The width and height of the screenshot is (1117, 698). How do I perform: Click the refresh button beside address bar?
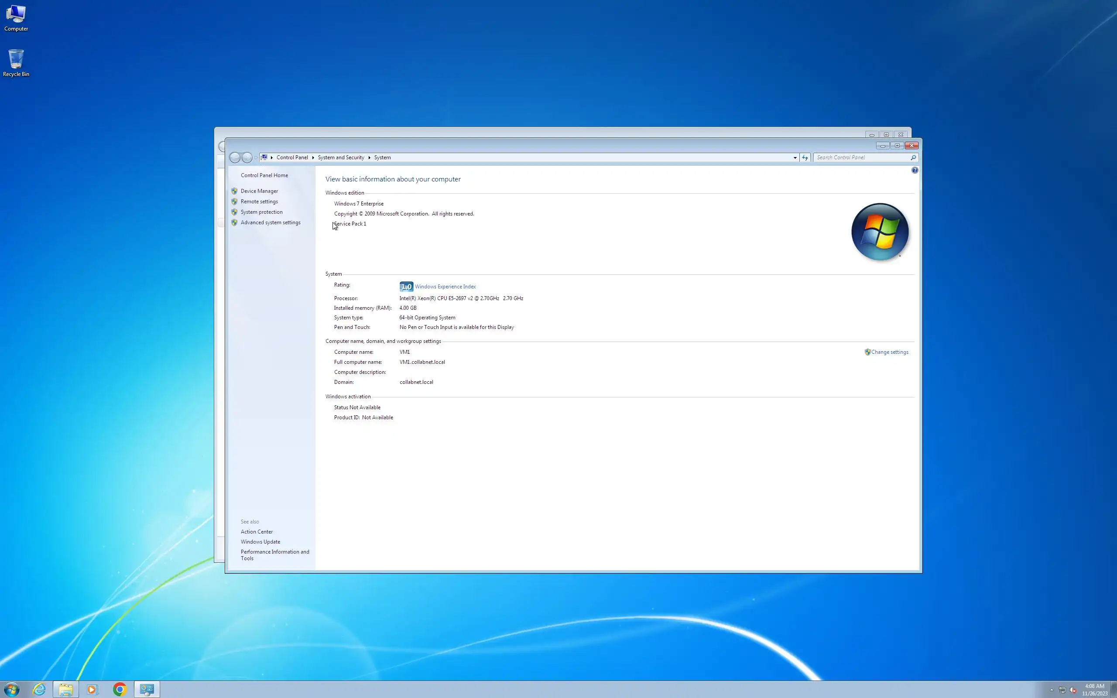point(805,158)
